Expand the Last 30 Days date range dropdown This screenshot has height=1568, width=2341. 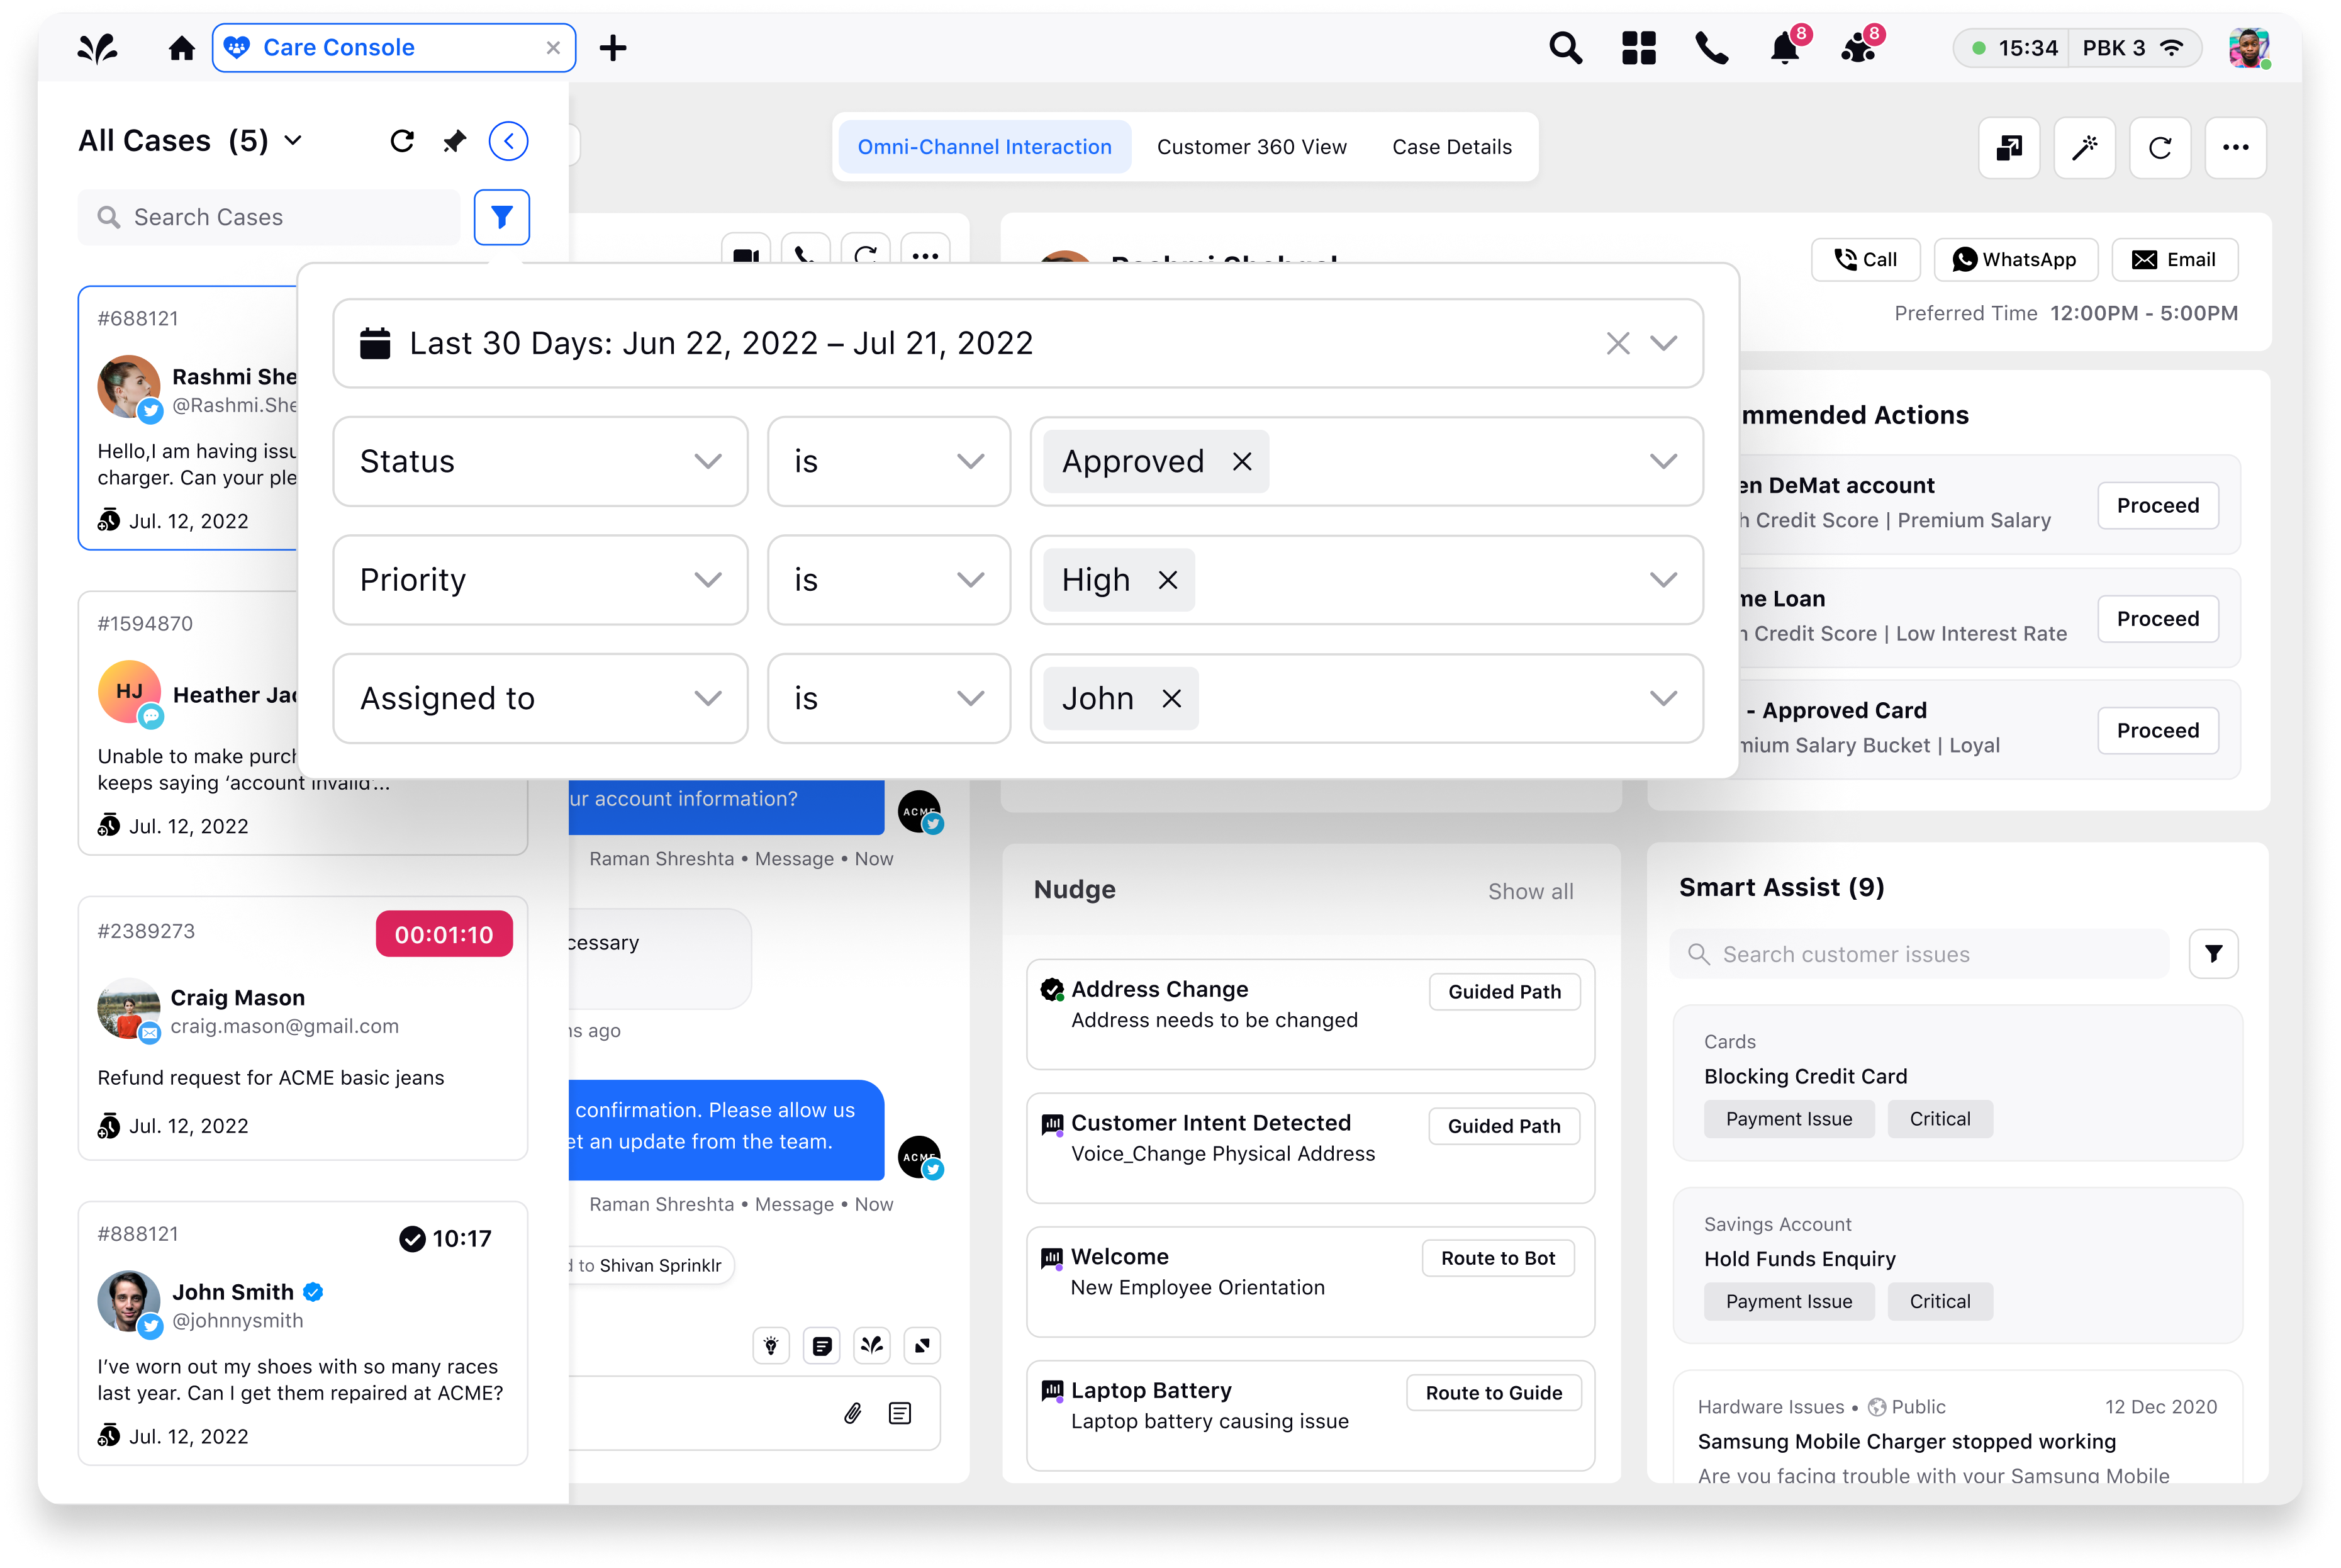pos(1663,343)
